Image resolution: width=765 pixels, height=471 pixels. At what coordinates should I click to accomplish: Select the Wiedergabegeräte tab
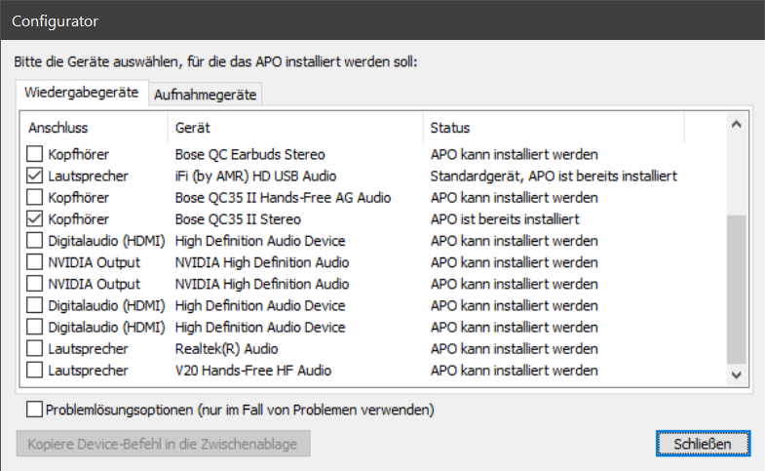[80, 94]
